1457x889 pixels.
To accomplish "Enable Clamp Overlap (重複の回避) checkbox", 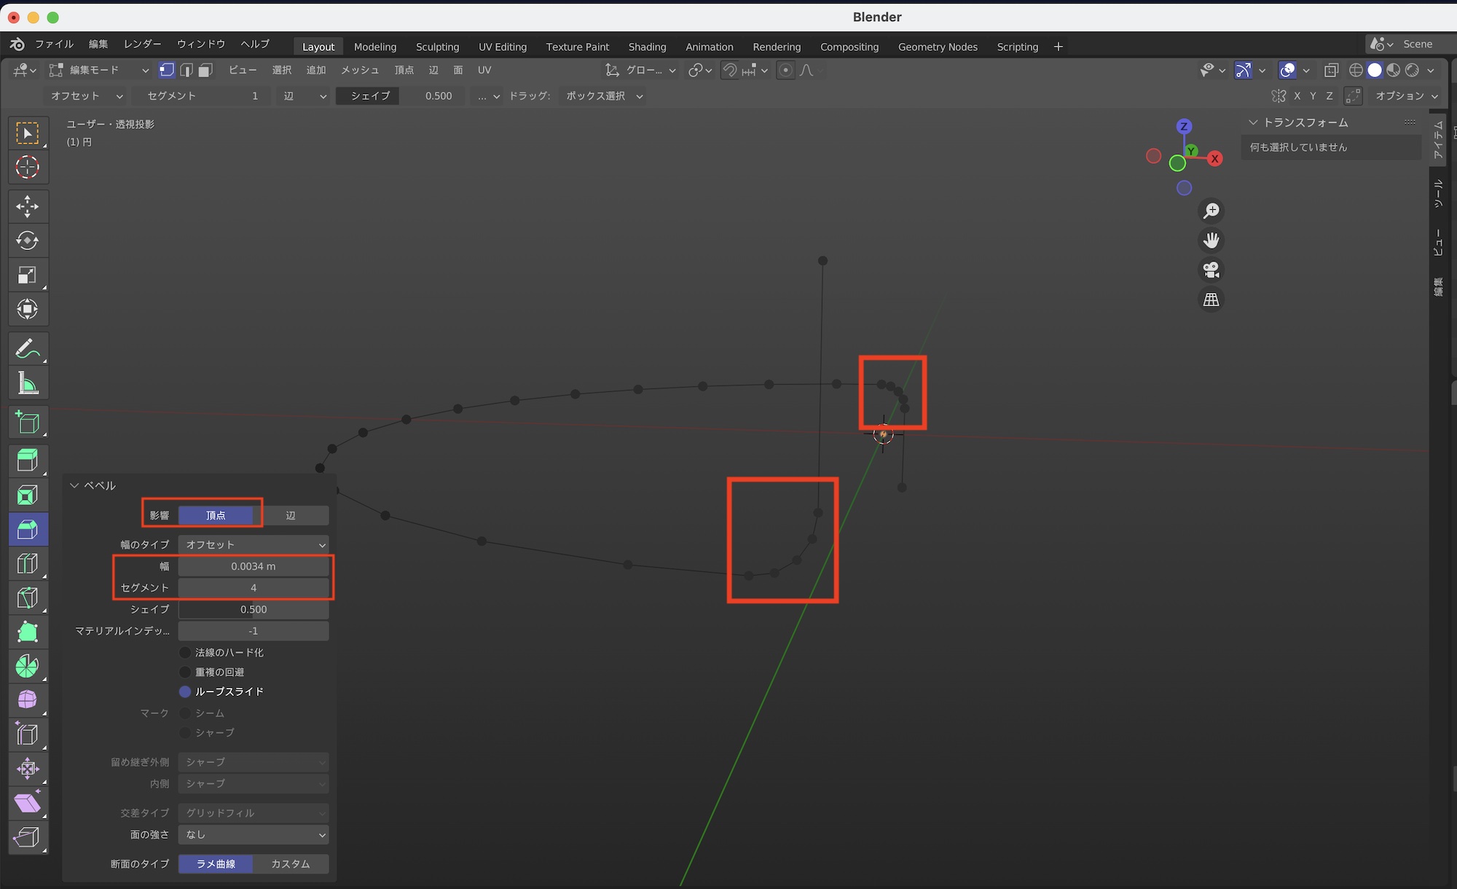I will [x=185, y=672].
